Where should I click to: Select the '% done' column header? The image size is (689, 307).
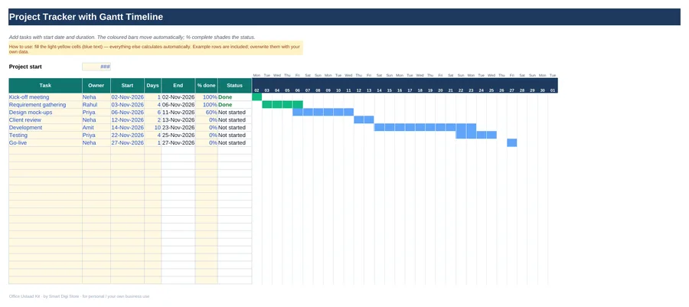(207, 86)
